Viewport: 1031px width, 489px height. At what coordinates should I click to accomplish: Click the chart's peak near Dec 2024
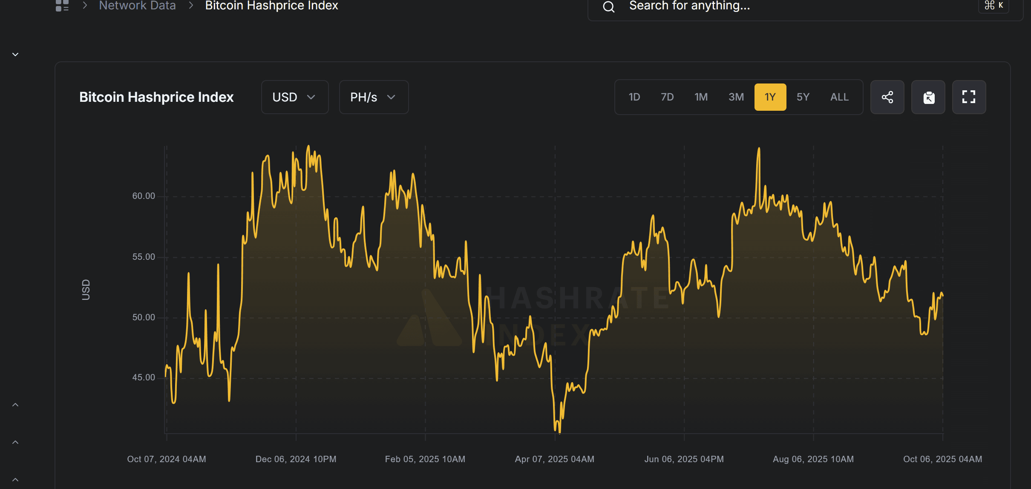click(x=308, y=147)
